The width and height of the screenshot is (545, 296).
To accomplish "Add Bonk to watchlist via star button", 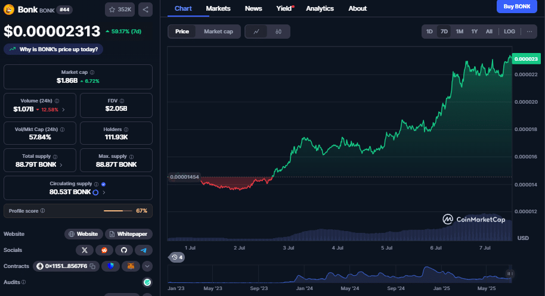I will (120, 10).
